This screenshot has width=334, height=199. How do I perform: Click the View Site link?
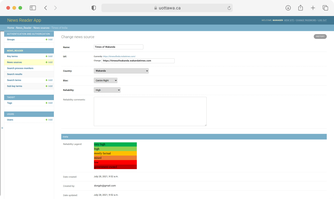tap(289, 21)
